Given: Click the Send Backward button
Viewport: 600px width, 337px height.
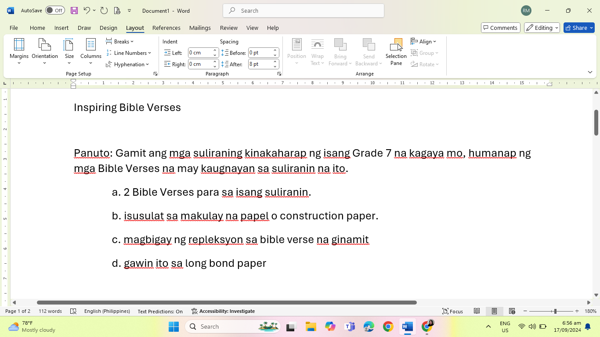Looking at the screenshot, I should point(369,52).
